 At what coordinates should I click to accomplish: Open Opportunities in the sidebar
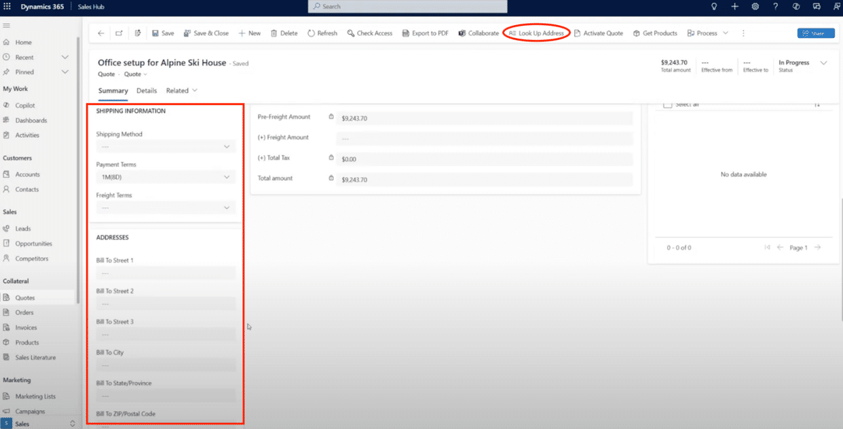34,244
